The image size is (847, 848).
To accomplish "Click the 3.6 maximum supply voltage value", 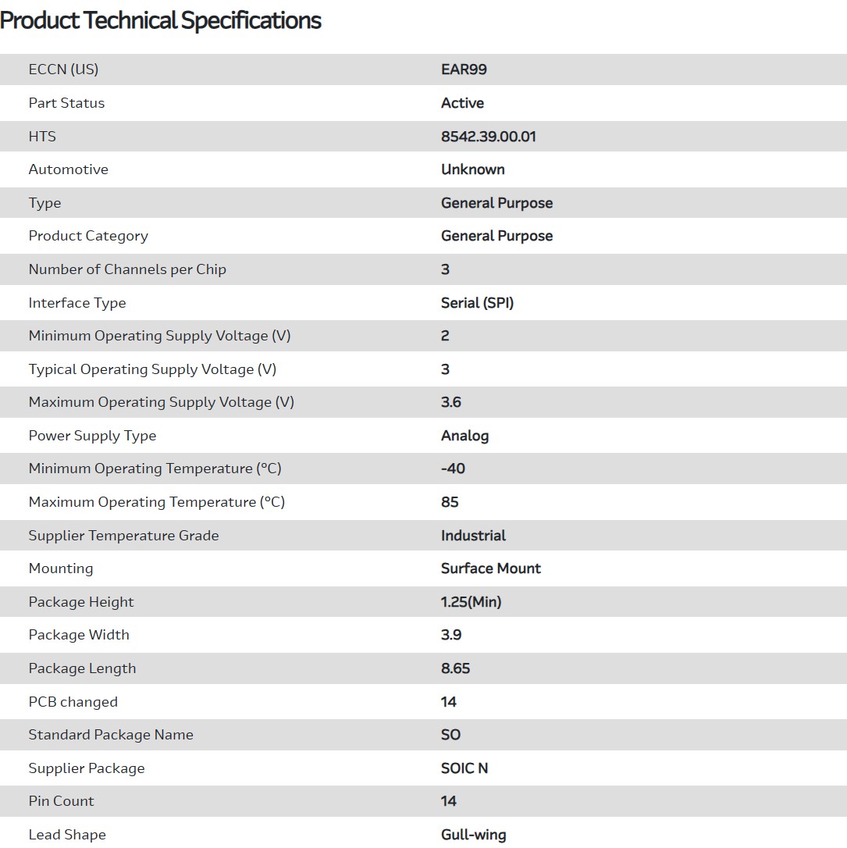I will point(450,402).
